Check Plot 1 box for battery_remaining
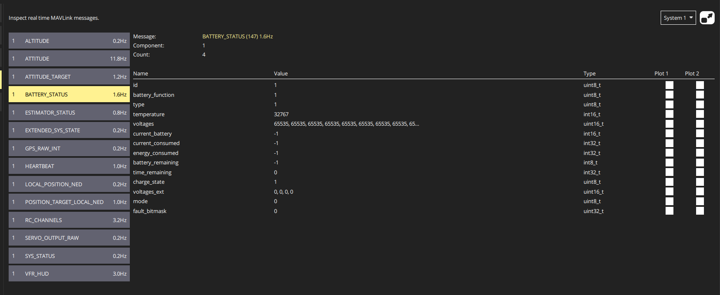Viewport: 720px width, 295px height. [669, 163]
